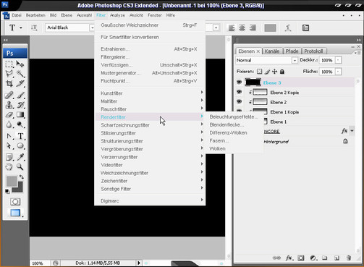364x267 pixels.
Task: Select the Lasso tool
Action: coord(9,74)
